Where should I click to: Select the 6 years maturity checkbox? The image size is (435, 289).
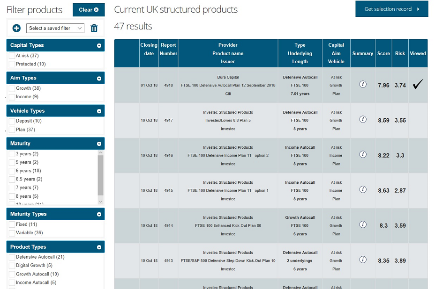tap(12, 171)
